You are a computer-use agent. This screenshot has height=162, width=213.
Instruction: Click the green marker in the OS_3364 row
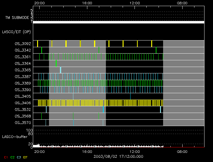[x=56, y=63]
